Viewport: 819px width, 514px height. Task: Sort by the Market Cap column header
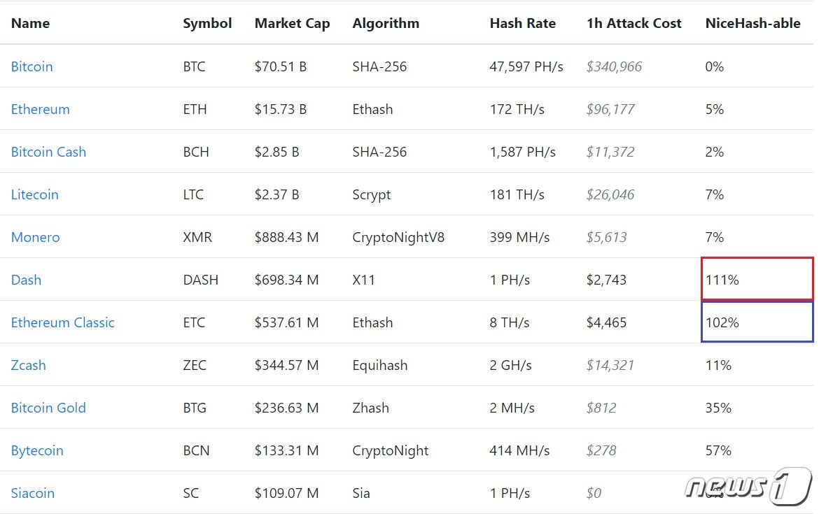292,24
